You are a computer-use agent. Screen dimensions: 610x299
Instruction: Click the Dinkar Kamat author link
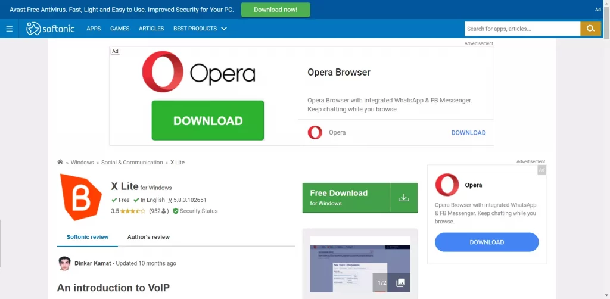click(x=93, y=263)
